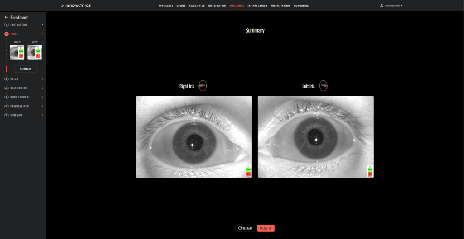Open the Administration menu
Viewport: 464px width, 239px height.
click(x=280, y=5)
